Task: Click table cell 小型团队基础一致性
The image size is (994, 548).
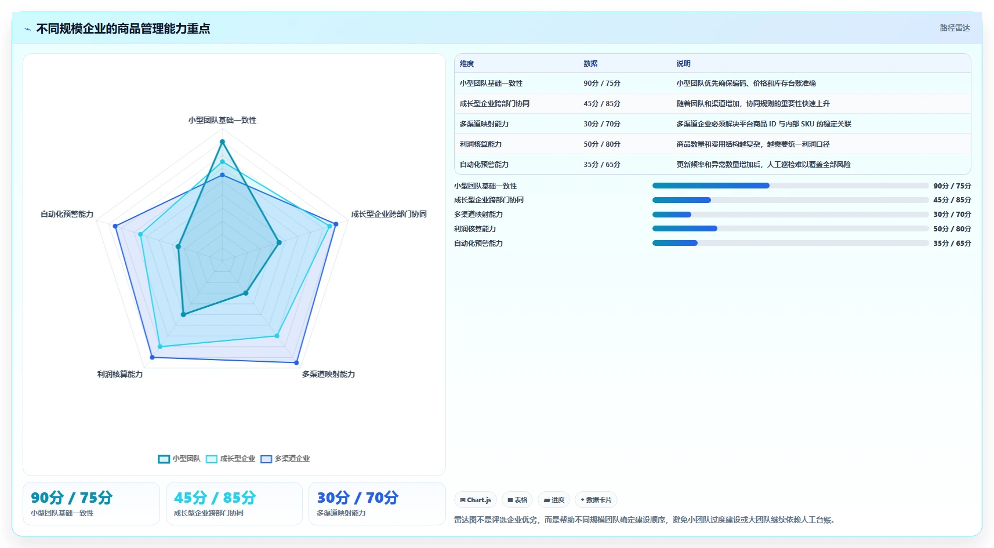Action: coord(491,84)
